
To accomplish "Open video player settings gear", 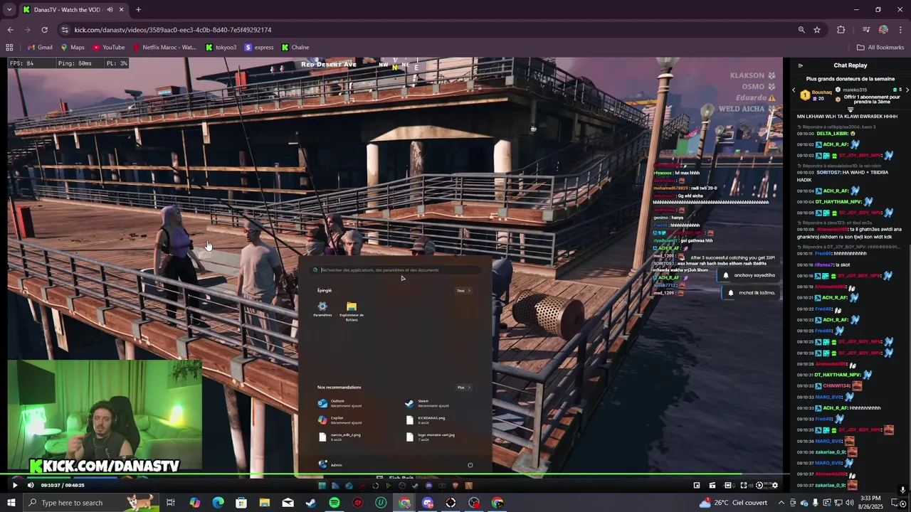I will click(775, 485).
